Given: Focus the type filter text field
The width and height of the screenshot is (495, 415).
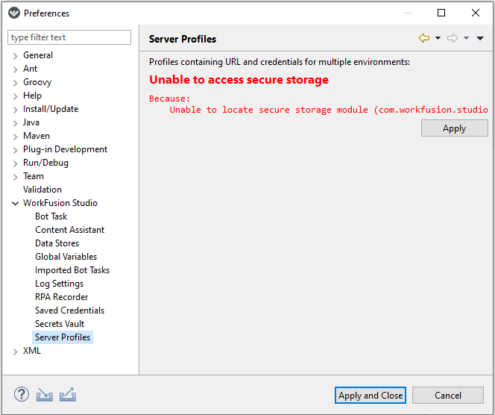Looking at the screenshot, I should pos(69,37).
